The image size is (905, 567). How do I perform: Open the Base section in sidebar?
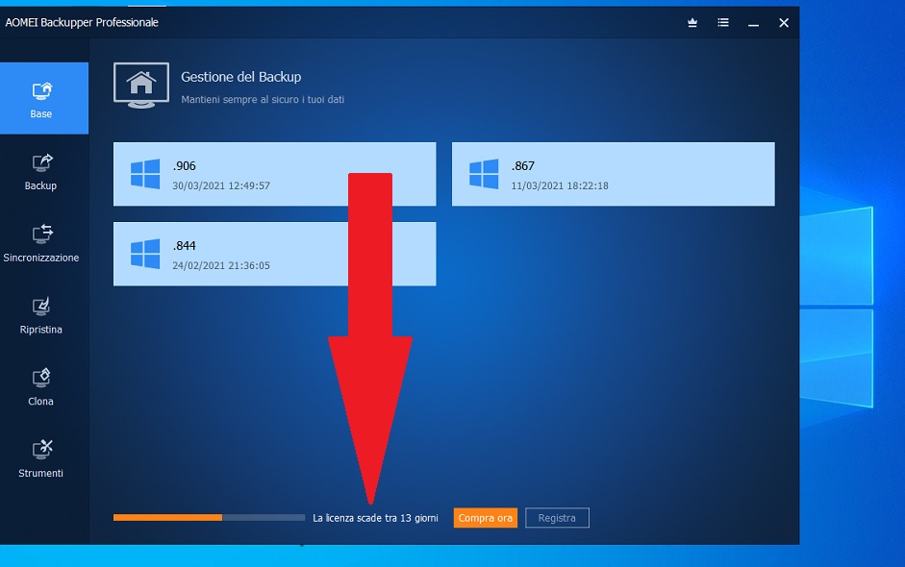click(44, 98)
